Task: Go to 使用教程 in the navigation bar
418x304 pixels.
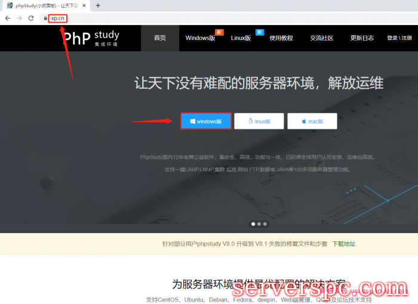Action: [281, 38]
